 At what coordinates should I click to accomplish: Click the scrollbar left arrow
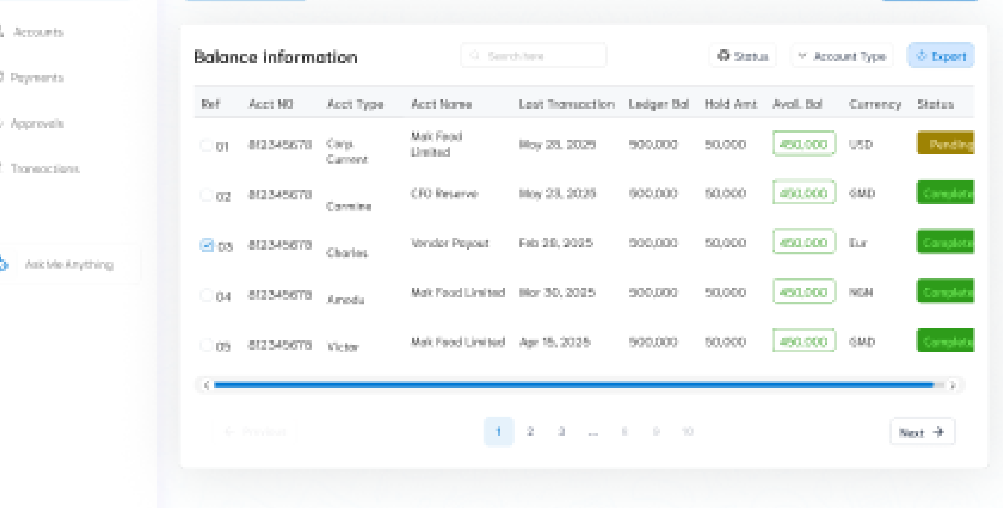tap(206, 385)
